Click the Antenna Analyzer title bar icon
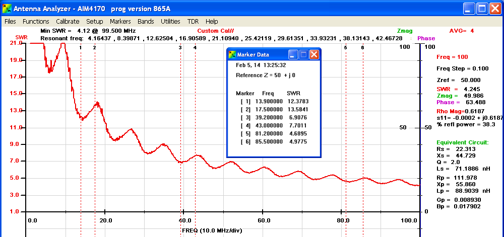Viewport: 504px width, 237px height. click(7, 9)
